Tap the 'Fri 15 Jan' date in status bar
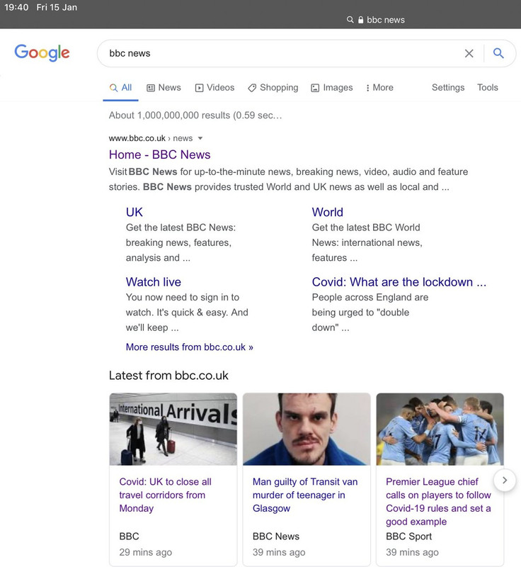 [x=57, y=7]
